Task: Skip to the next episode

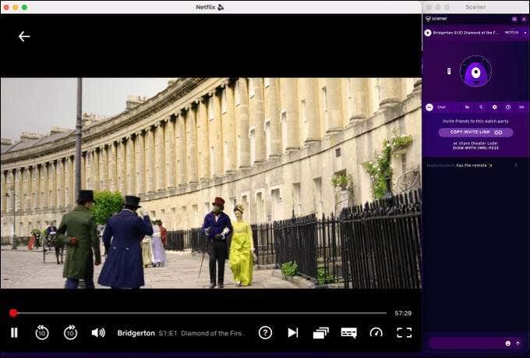Action: 293,332
